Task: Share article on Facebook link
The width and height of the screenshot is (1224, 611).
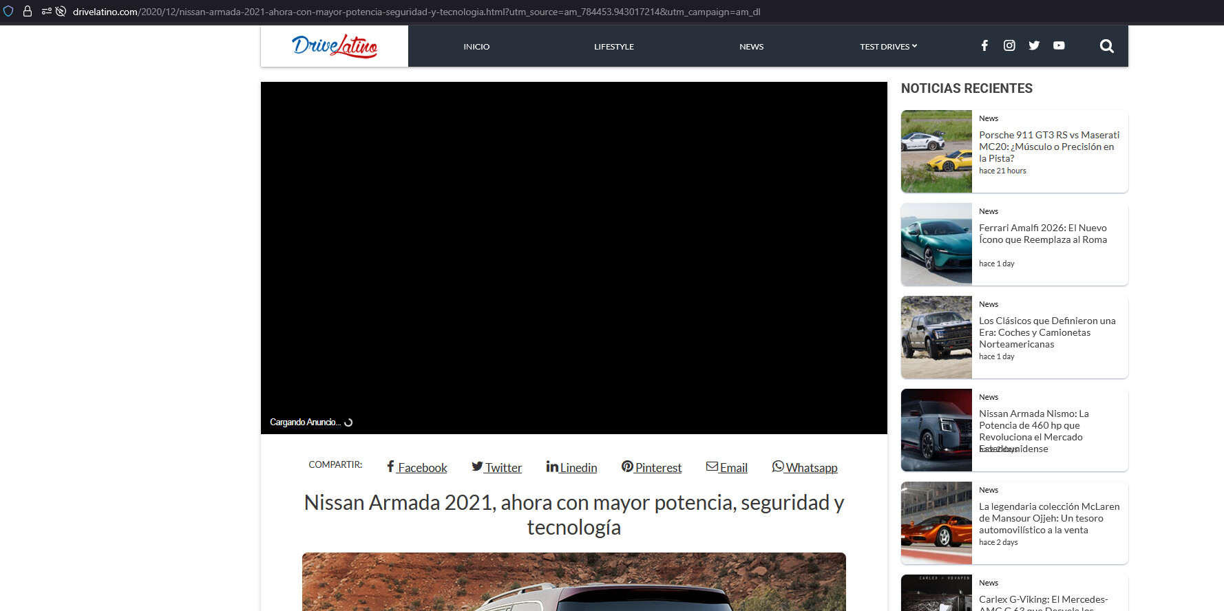Action: click(416, 467)
